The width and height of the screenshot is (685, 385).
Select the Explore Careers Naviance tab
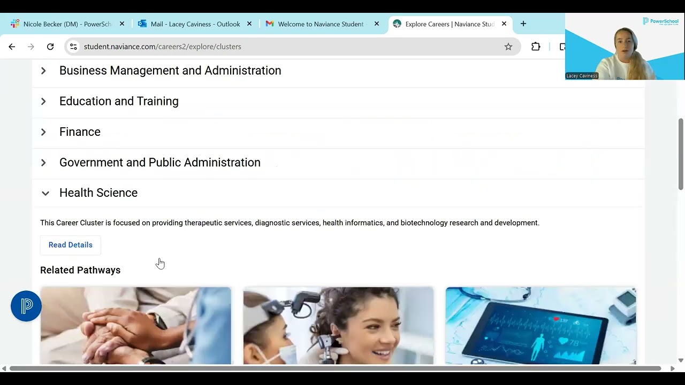[450, 24]
